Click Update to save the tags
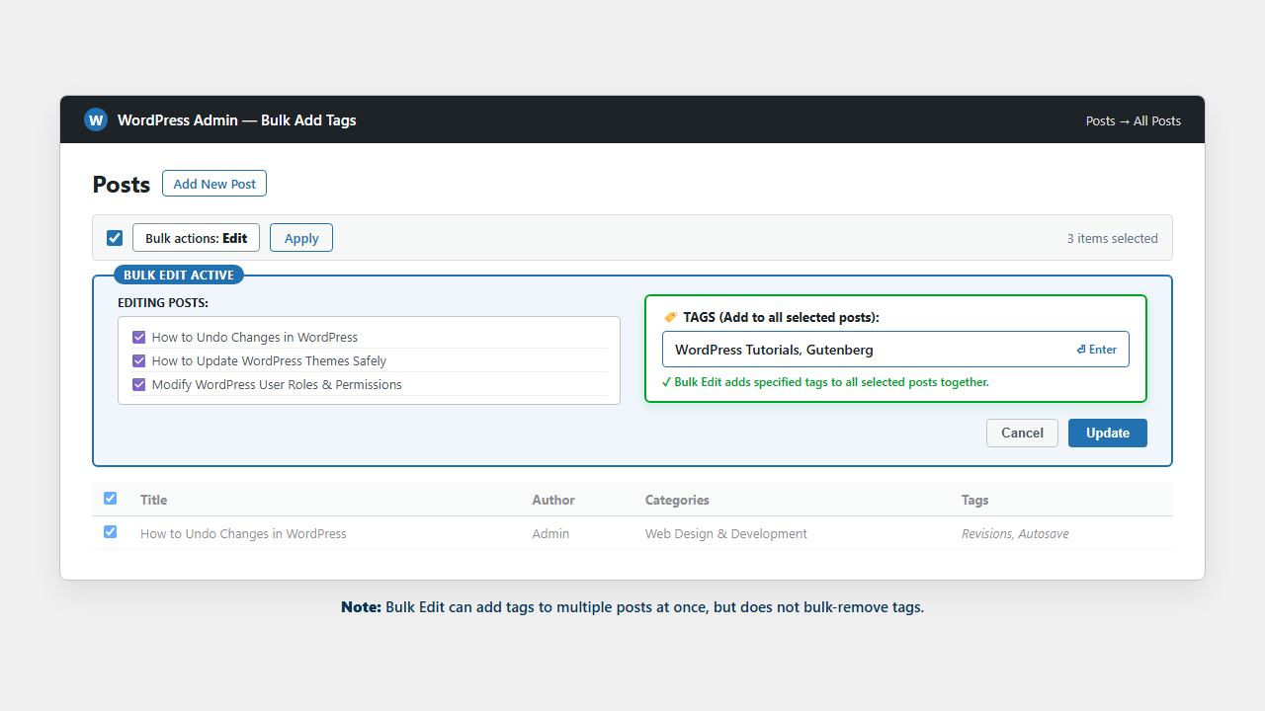1265x711 pixels. point(1108,433)
